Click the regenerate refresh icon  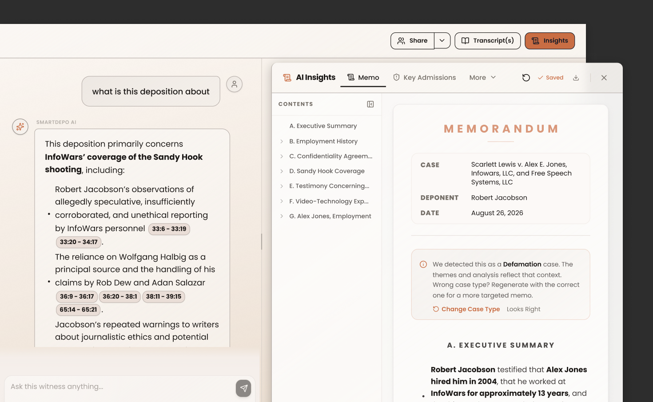click(526, 78)
